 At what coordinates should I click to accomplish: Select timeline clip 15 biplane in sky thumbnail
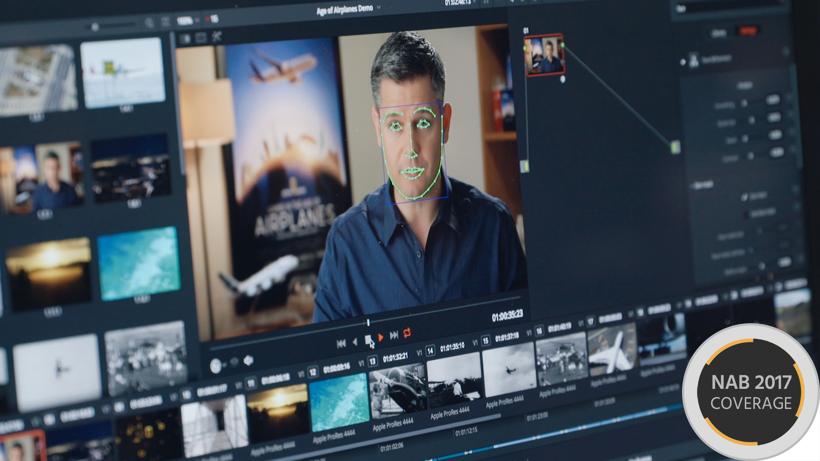(x=509, y=370)
